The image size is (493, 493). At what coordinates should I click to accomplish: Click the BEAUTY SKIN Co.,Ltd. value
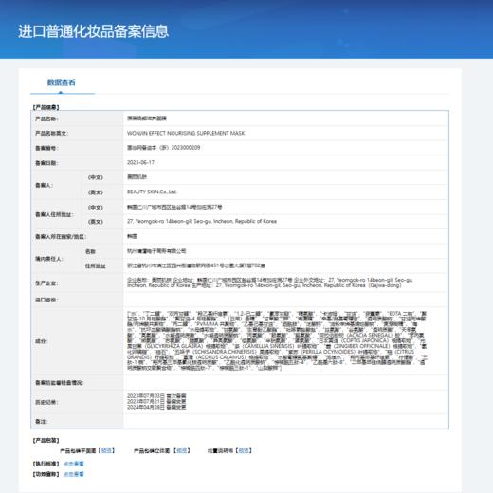tap(152, 192)
